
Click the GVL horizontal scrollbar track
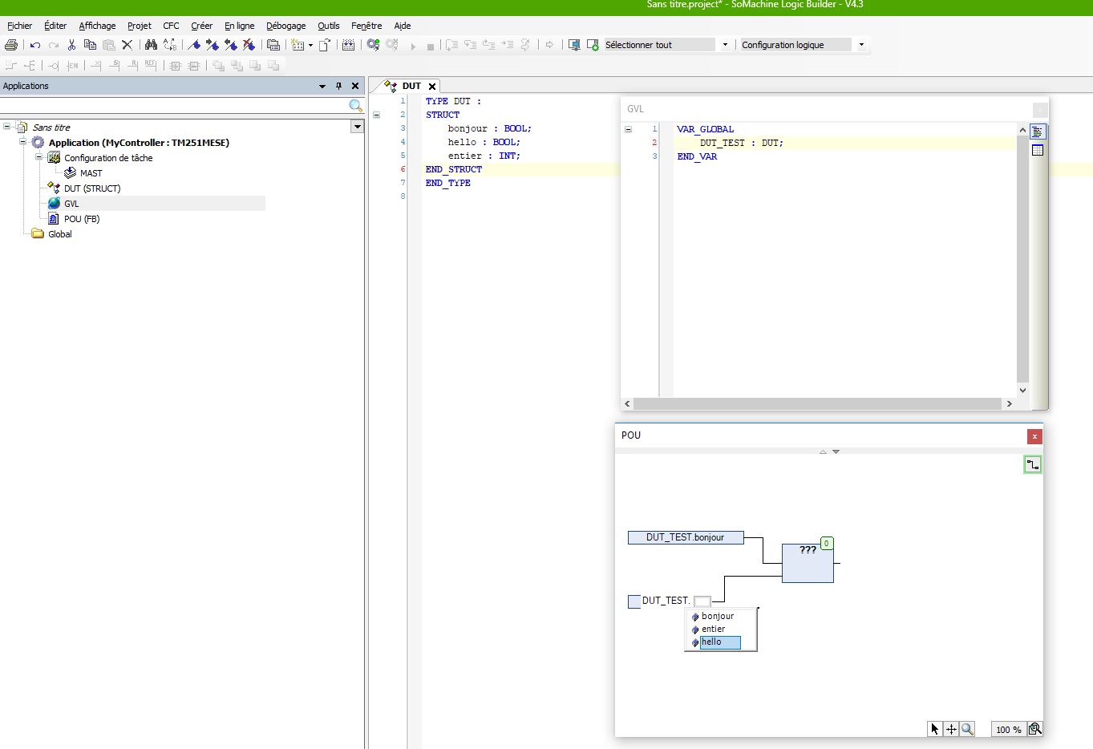tap(816, 403)
